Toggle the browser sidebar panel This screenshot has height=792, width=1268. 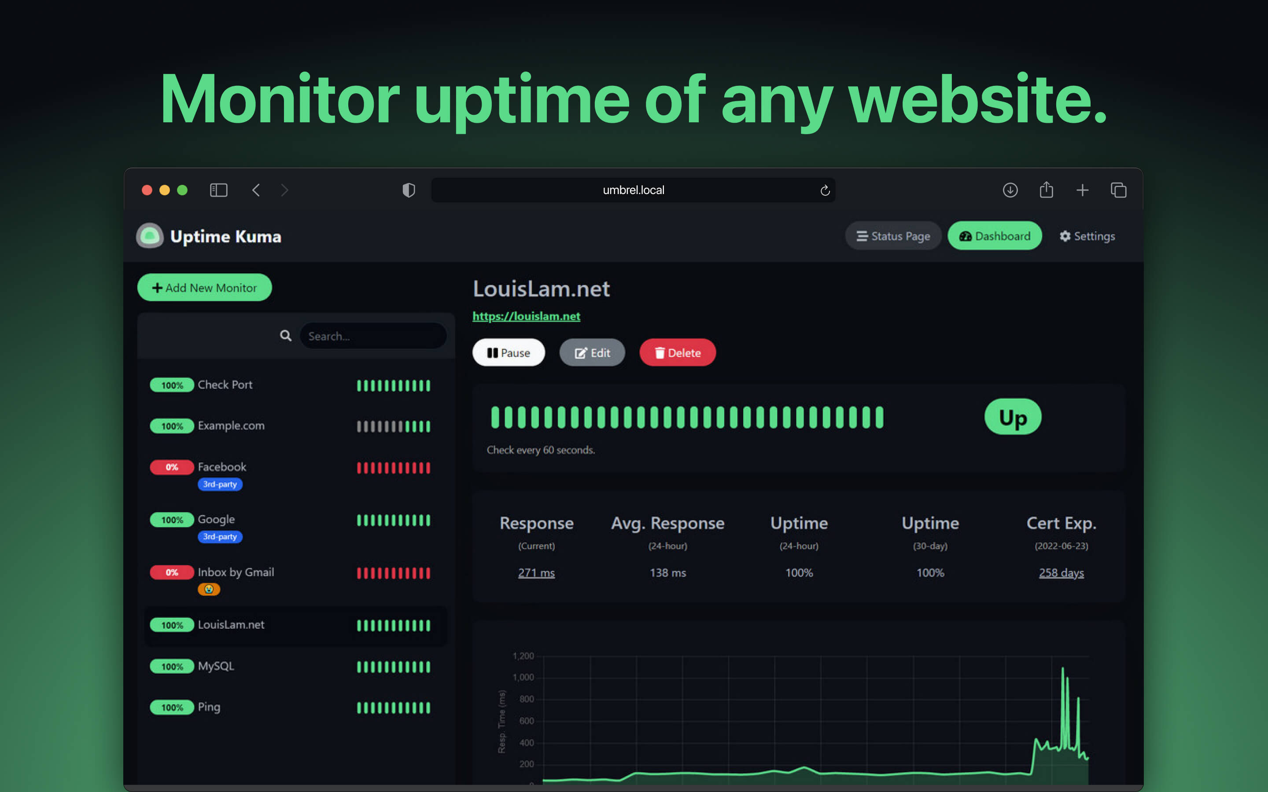pyautogui.click(x=218, y=190)
